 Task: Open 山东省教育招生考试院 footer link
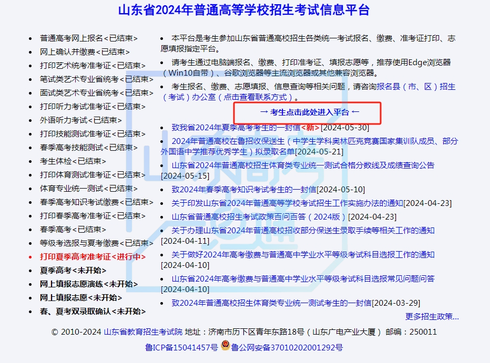[x=143, y=332]
